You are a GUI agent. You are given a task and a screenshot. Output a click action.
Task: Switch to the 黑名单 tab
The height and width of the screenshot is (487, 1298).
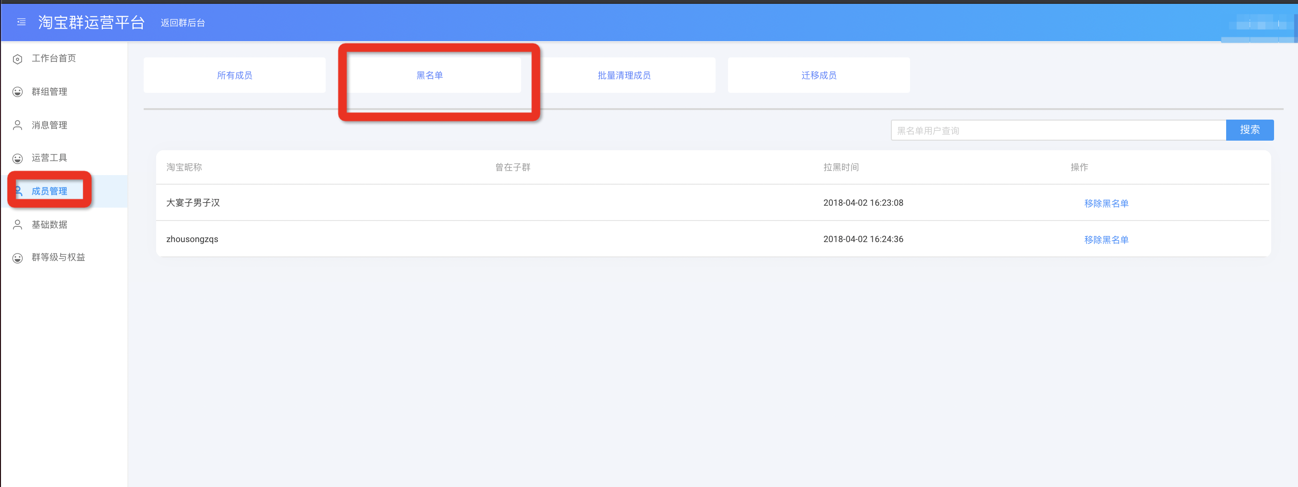(429, 75)
